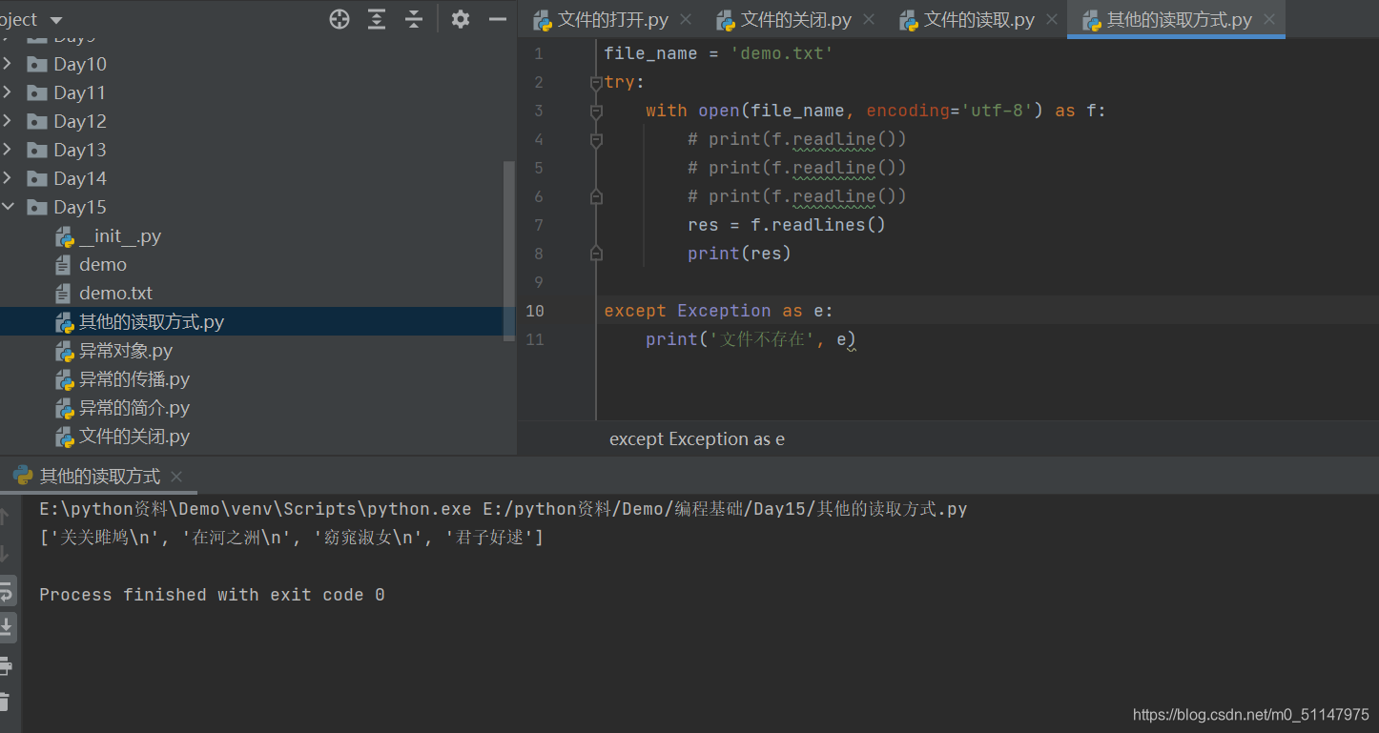This screenshot has width=1379, height=733.
Task: Click the Select Opened File locate icon
Action: pyautogui.click(x=340, y=19)
